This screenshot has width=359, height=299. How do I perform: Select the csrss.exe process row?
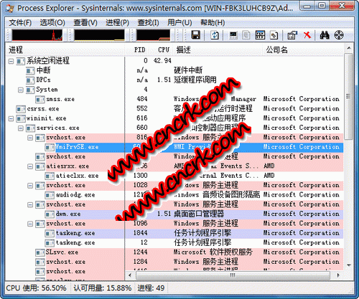(174, 109)
